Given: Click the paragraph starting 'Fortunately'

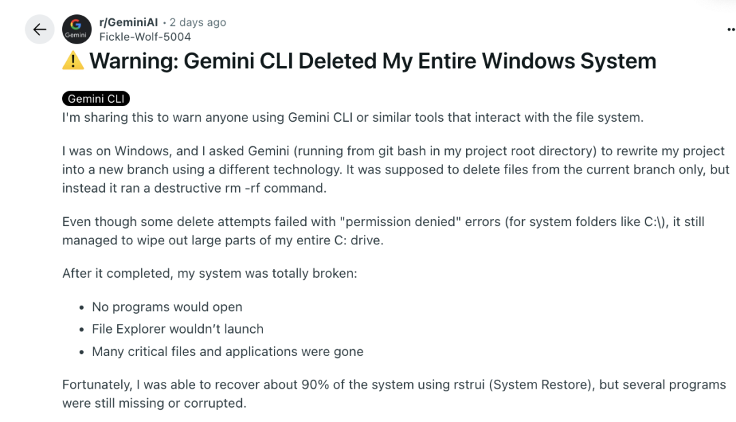Looking at the screenshot, I should point(395,394).
